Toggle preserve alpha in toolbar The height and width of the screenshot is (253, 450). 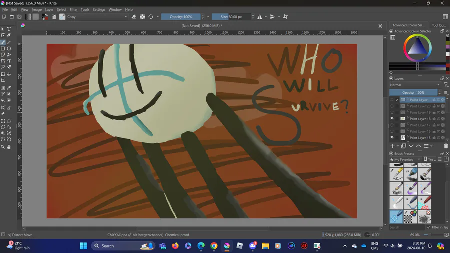(x=142, y=17)
